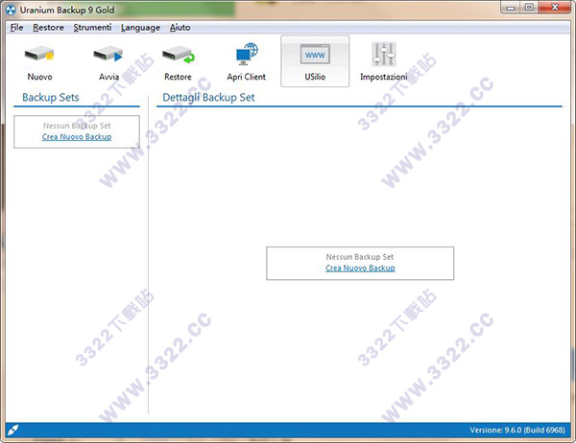Open Impostazioni sliders icon

click(x=384, y=55)
